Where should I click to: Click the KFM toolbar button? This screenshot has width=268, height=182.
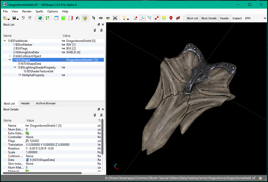point(248,18)
